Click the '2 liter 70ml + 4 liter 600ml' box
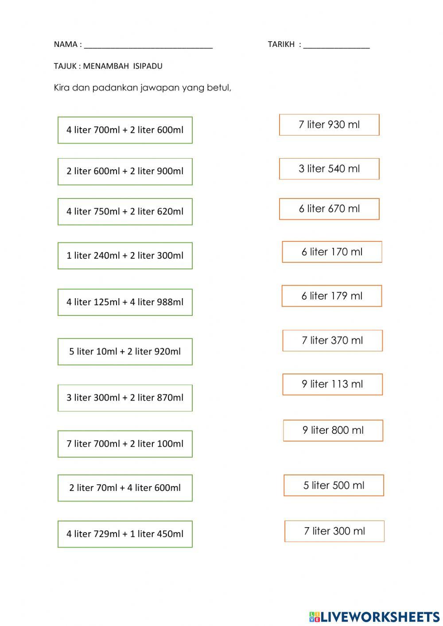Screen dimensions: 443x626 click(x=125, y=488)
